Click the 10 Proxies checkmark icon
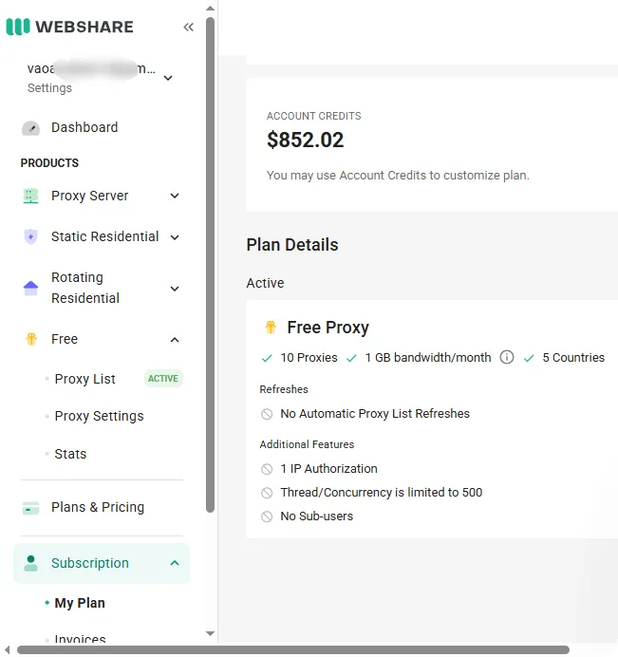This screenshot has width=618, height=657. 267,358
